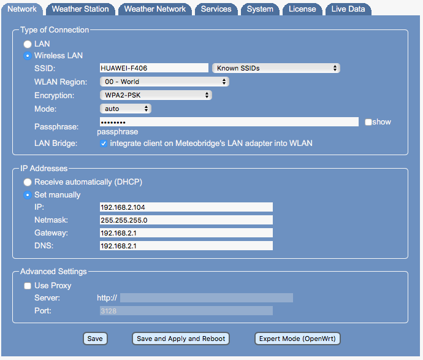Screen dimensions: 423x360
Task: Enable Receive automatically (DHCP) option
Action: [27, 182]
